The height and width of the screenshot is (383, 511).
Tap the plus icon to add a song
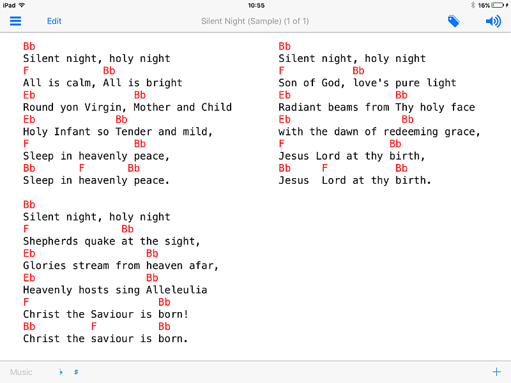(496, 371)
